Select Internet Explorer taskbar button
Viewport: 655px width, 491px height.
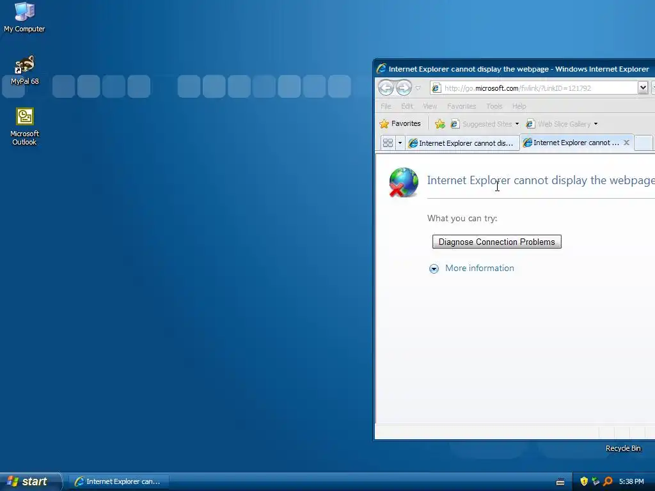pyautogui.click(x=119, y=481)
